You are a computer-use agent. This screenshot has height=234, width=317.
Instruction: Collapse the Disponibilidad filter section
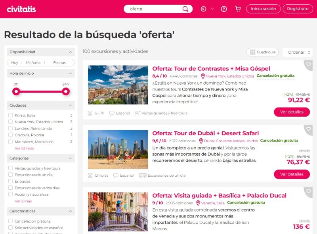click(x=70, y=52)
